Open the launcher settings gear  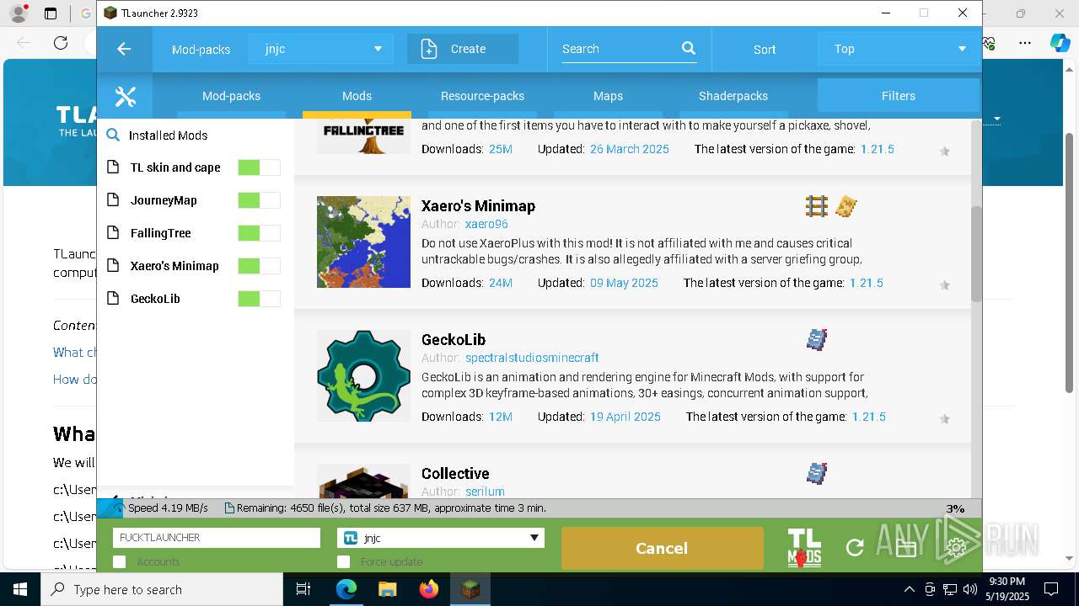(956, 548)
